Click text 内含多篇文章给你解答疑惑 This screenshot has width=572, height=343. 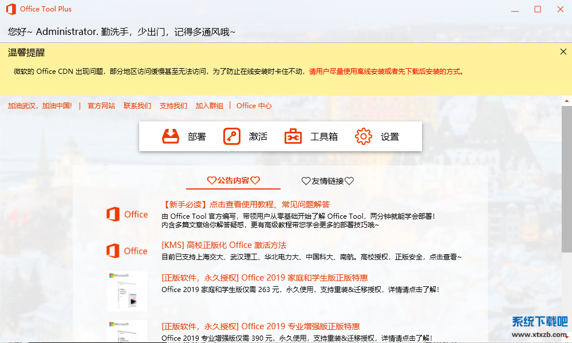[270, 225]
